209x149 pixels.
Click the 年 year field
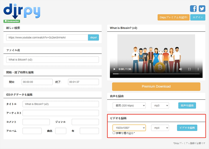89,131
